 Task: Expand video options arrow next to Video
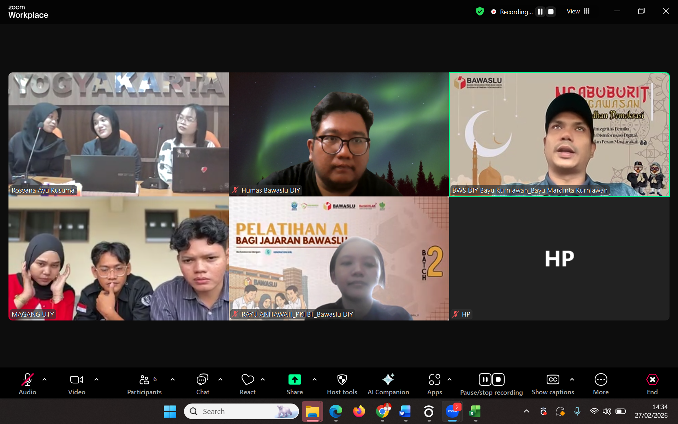[x=96, y=379]
